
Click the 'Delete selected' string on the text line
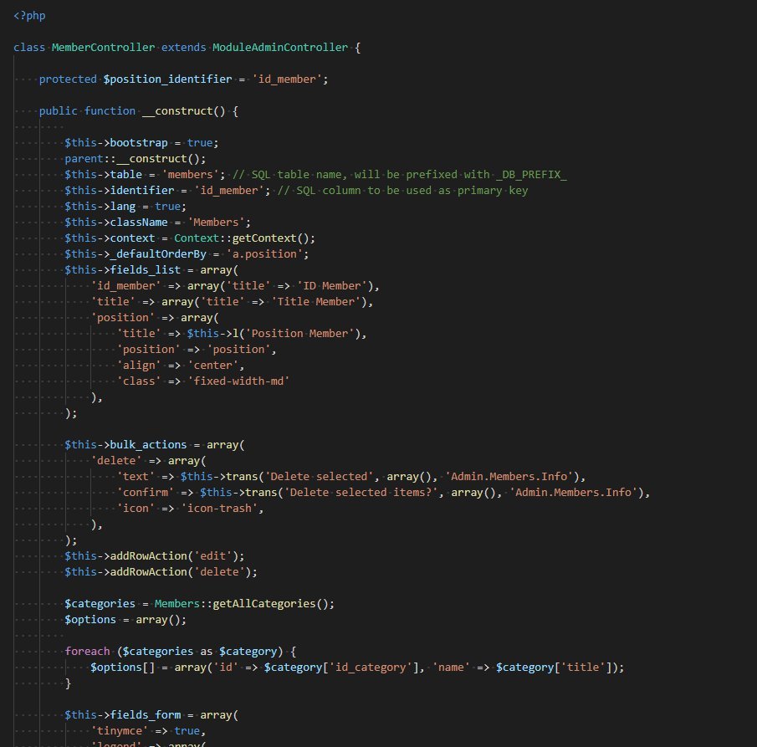(320, 477)
